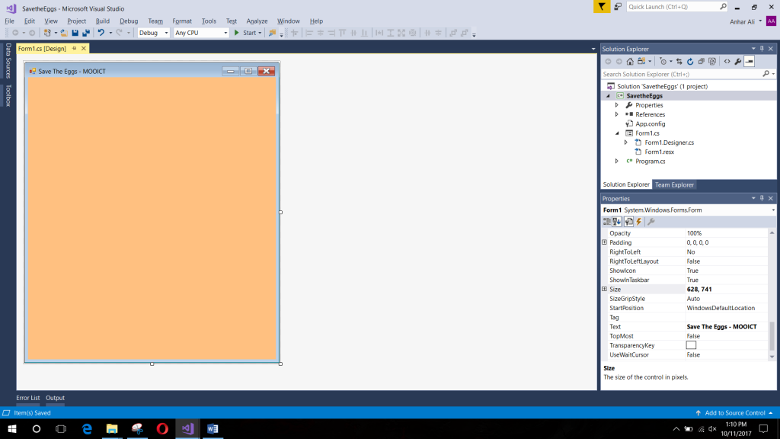Click Save All on the main toolbar

pos(86,32)
